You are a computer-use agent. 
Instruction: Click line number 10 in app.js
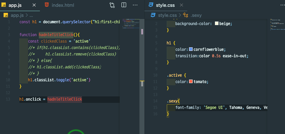8,80
